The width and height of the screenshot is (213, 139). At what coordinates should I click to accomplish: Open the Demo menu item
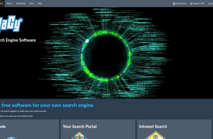(9, 4)
